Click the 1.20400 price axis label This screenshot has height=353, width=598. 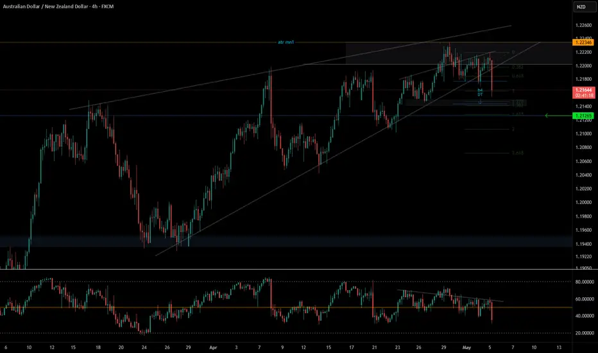[x=583, y=175]
